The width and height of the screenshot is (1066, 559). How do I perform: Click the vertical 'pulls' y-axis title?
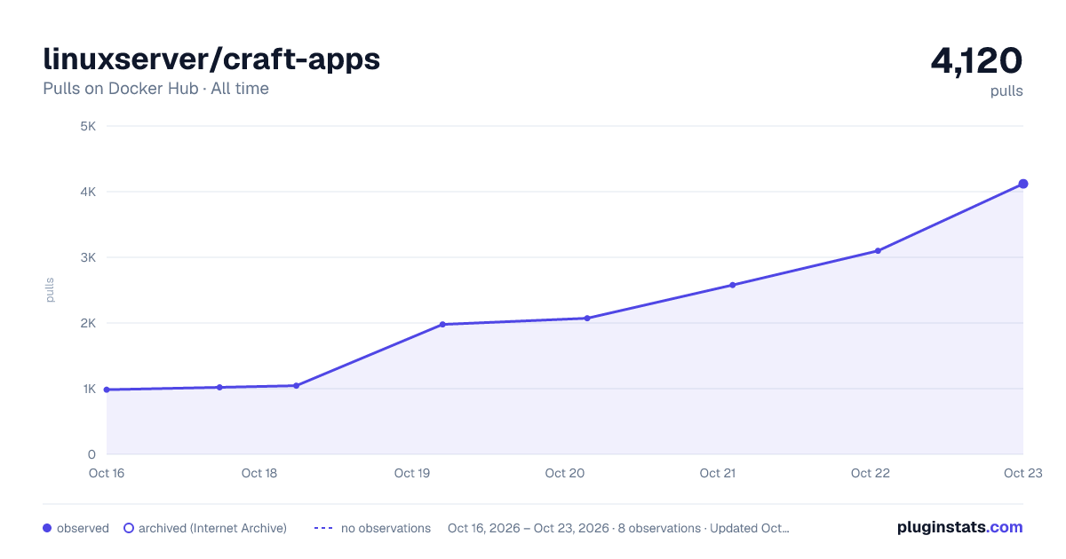click(50, 290)
